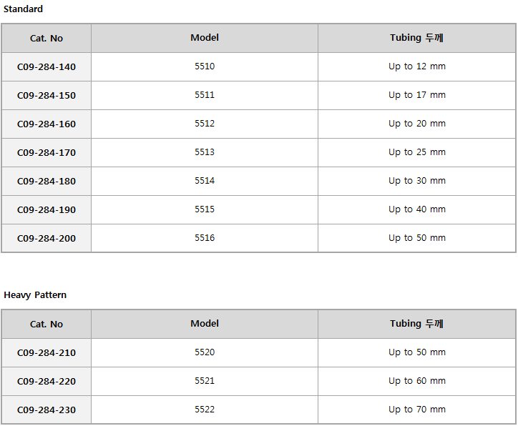Click the Standard table Model header
The image size is (518, 426).
pyautogui.click(x=205, y=38)
